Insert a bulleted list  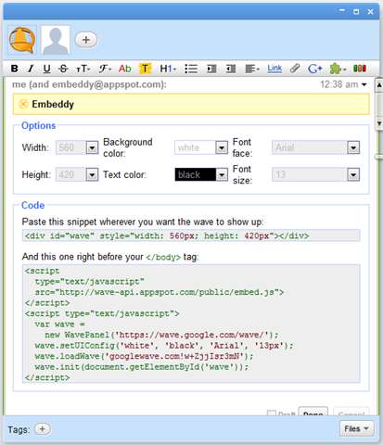point(191,69)
